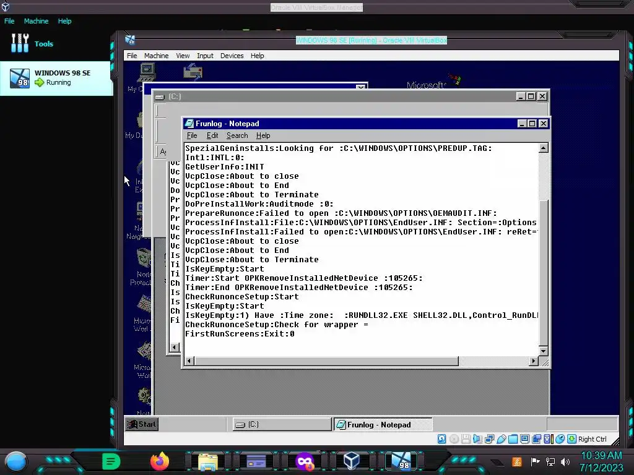Open Notepad's File menu
Image resolution: width=634 pixels, height=475 pixels.
(192, 135)
